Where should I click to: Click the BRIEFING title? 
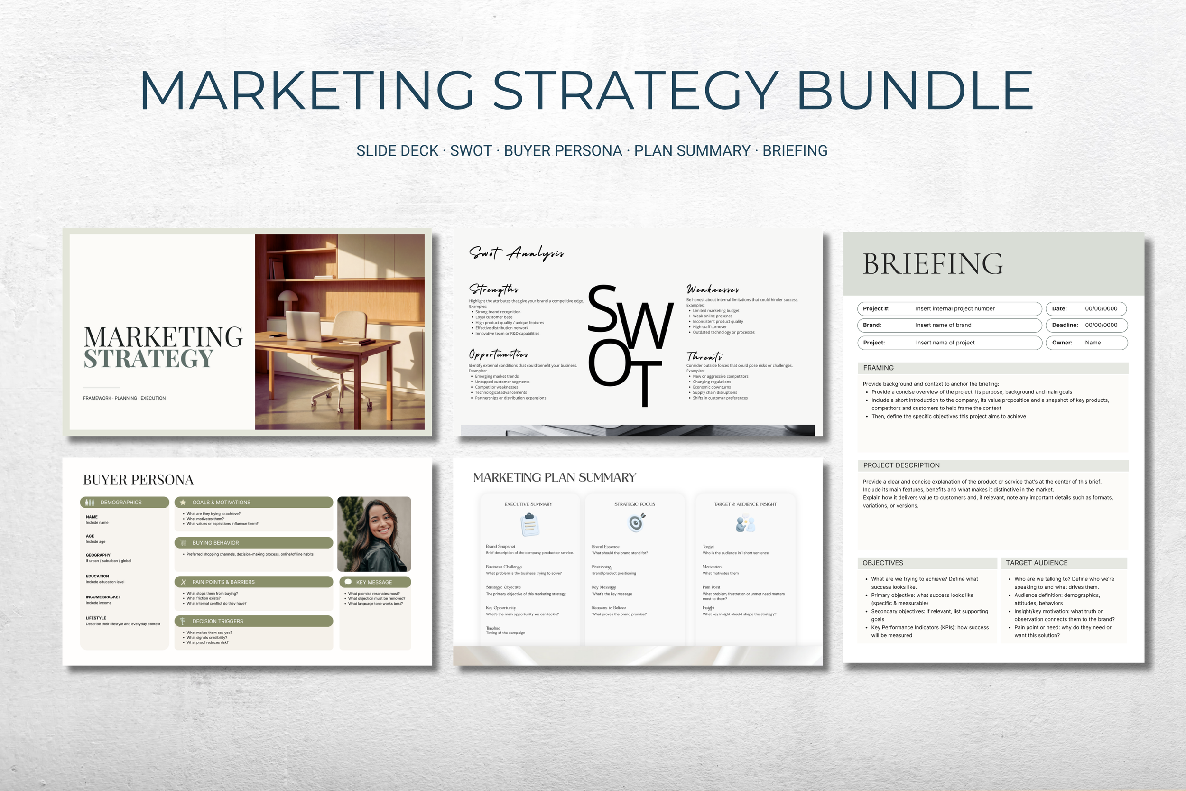tap(933, 264)
